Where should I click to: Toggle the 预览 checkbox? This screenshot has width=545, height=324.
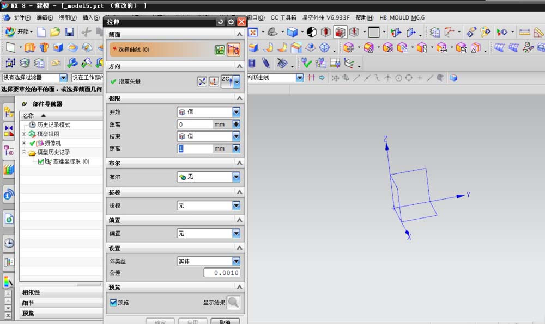click(x=113, y=302)
